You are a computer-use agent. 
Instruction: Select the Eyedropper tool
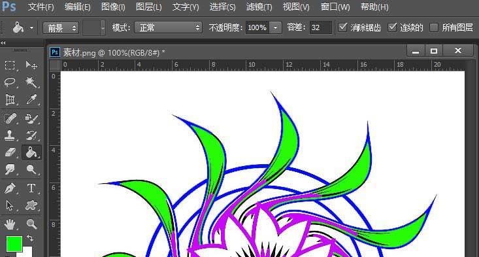[31, 99]
